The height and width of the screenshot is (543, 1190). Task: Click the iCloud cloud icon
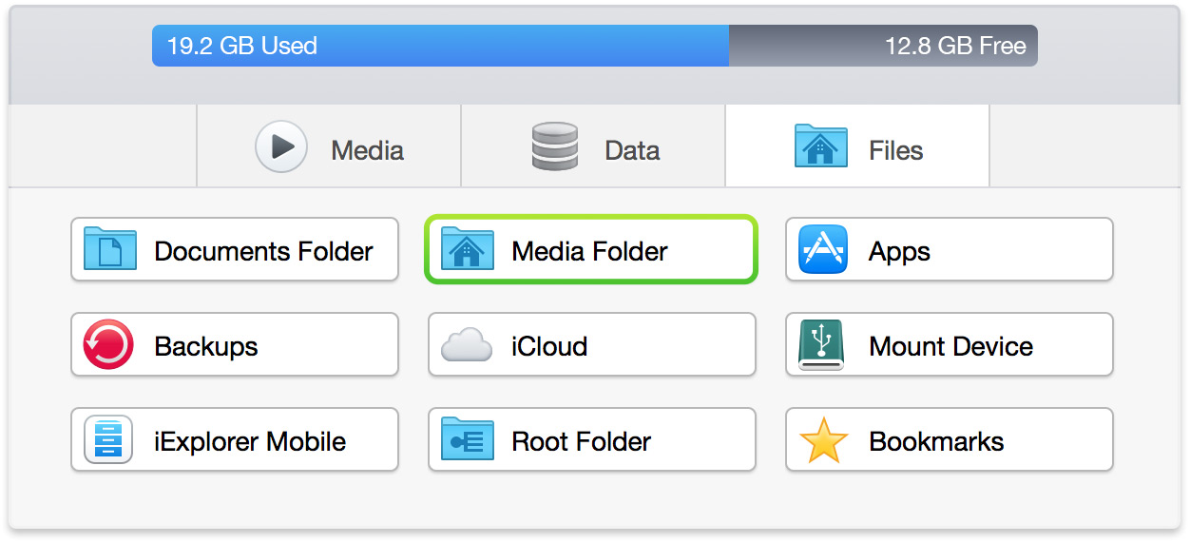[x=467, y=346]
